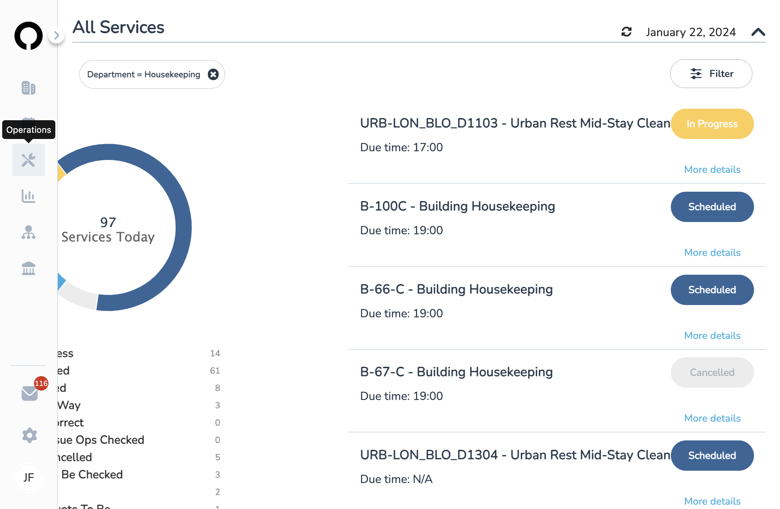Expand the sidebar with arrow button

pos(56,35)
